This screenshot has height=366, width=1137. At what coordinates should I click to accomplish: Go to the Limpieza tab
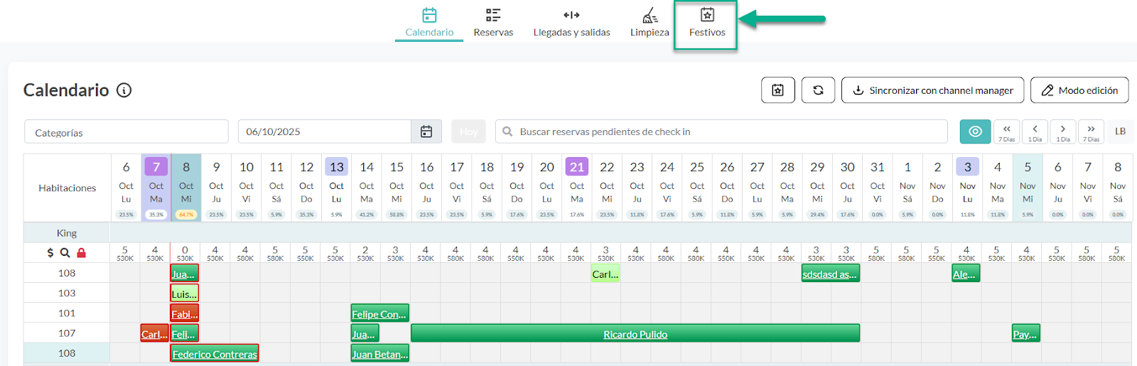[x=650, y=23]
